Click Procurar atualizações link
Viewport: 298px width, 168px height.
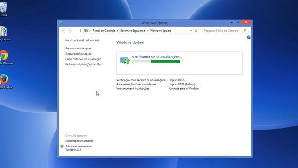pyautogui.click(x=78, y=49)
